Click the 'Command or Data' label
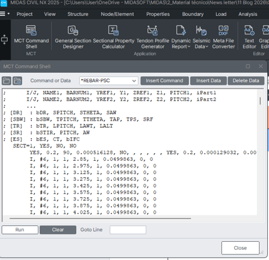 pos(50,80)
